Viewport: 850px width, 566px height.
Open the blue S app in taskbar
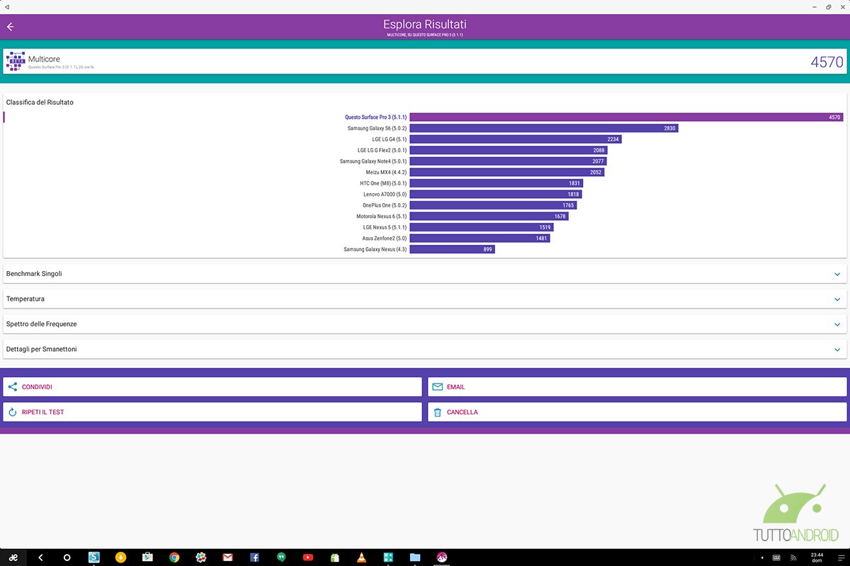tap(93, 558)
